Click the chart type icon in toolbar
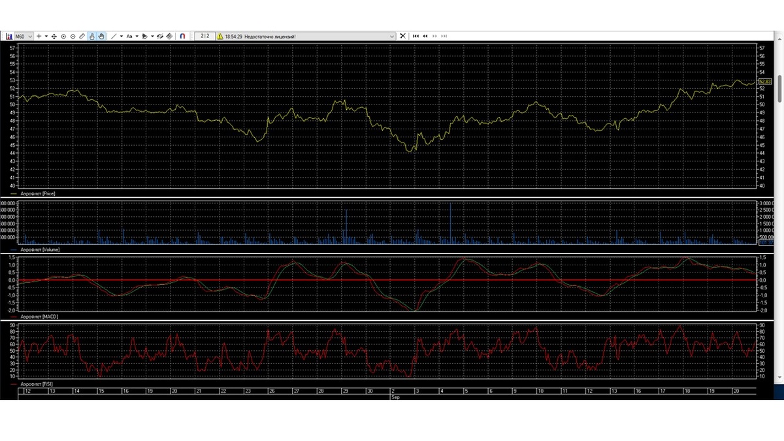 point(9,36)
